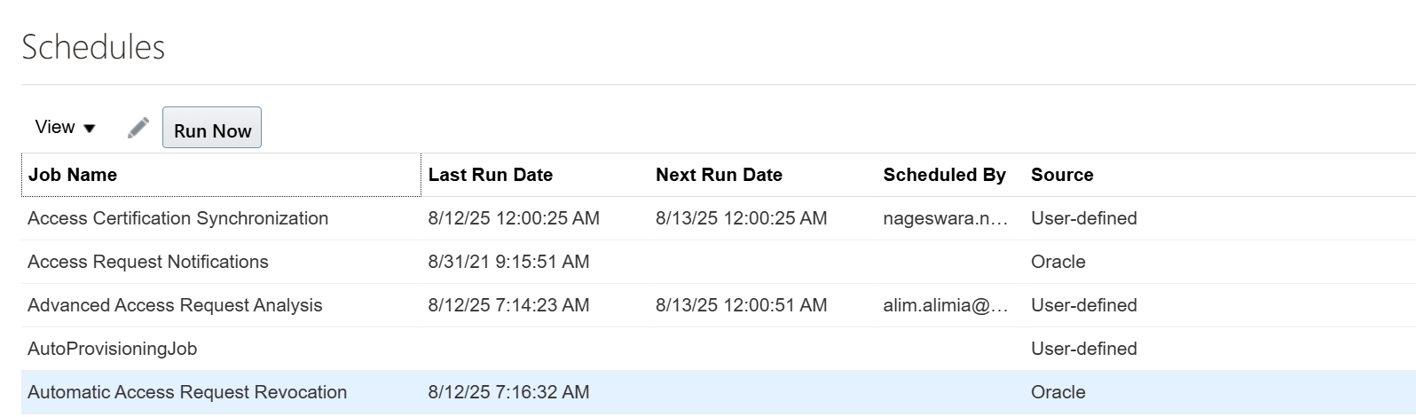1416x417 pixels.
Task: Click Oracle source of Automatic Access Request Revocation
Action: 1058,392
